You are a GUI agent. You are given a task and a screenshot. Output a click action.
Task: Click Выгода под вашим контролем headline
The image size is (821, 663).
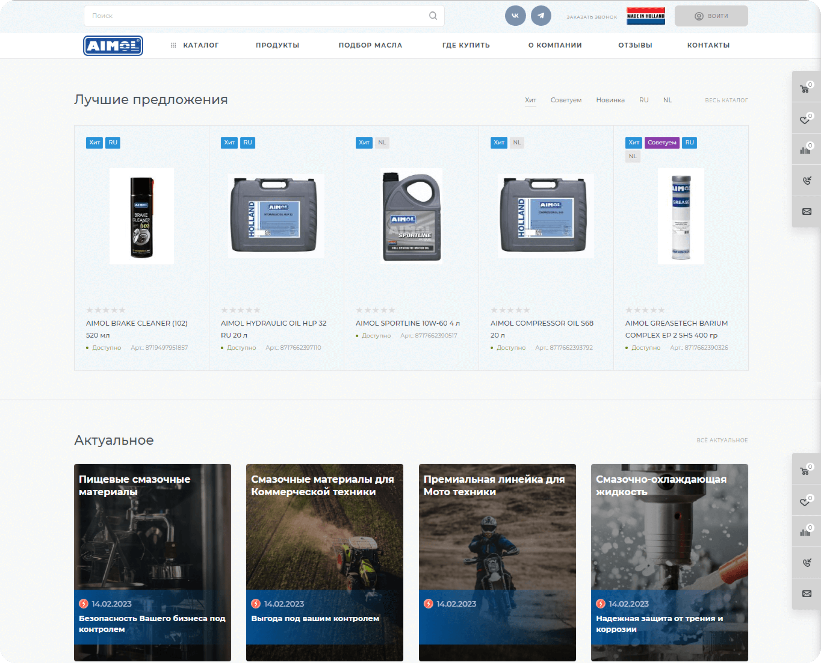(x=315, y=618)
